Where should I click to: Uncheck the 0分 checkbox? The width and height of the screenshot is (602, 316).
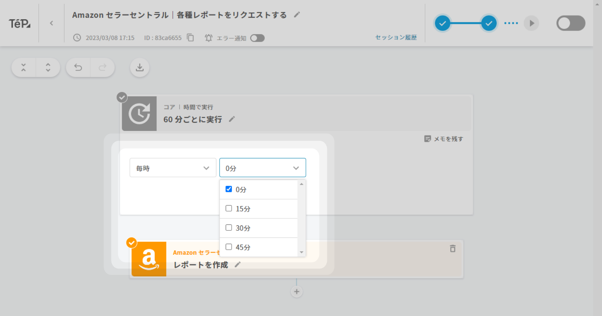pos(229,189)
